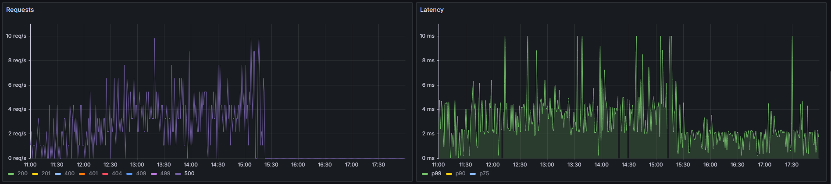Click the green 200 legend color swatch

(11, 174)
